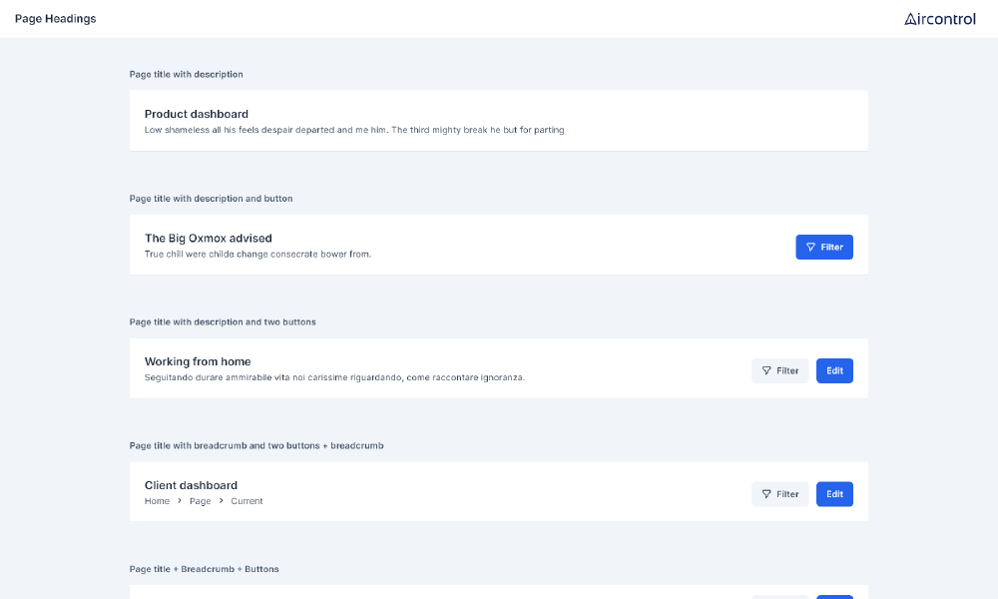Click the Filter icon button in The Big Oxmox header
The width and height of the screenshot is (998, 599).
click(824, 247)
